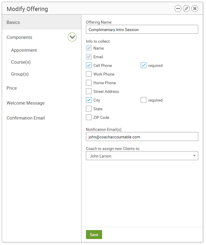Click the Offering Name input field
Screen dimensions: 206x245
(x=142, y=29)
